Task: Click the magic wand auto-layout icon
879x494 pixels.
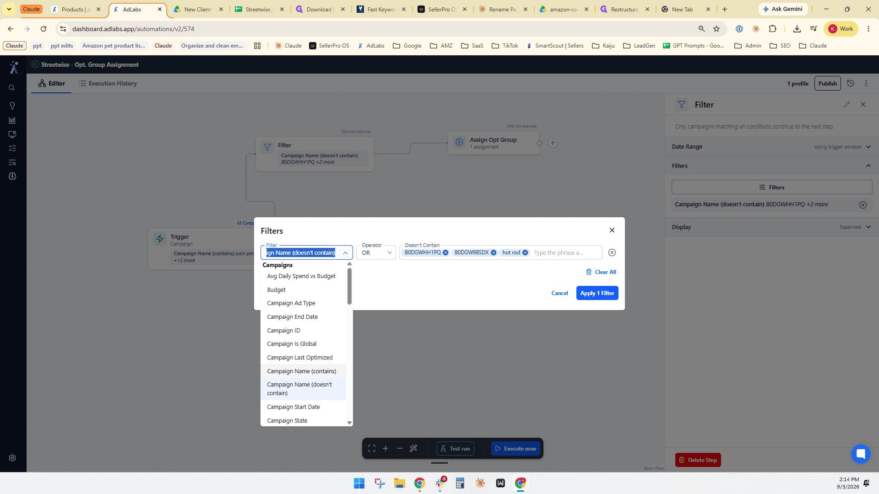Action: [413, 449]
